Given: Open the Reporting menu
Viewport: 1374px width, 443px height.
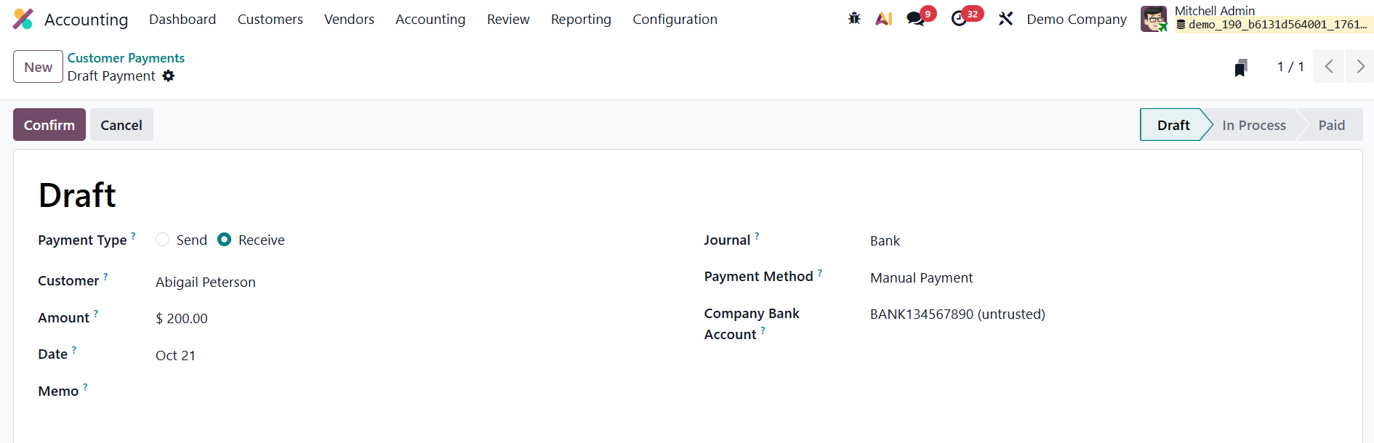Looking at the screenshot, I should [x=581, y=20].
